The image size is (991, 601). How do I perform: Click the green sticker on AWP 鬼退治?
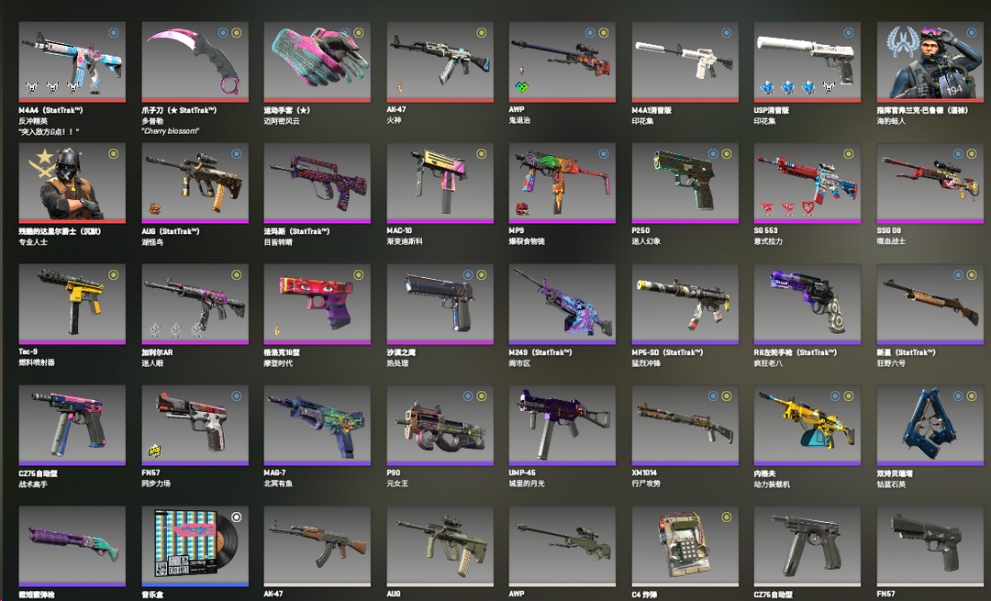pos(521,86)
